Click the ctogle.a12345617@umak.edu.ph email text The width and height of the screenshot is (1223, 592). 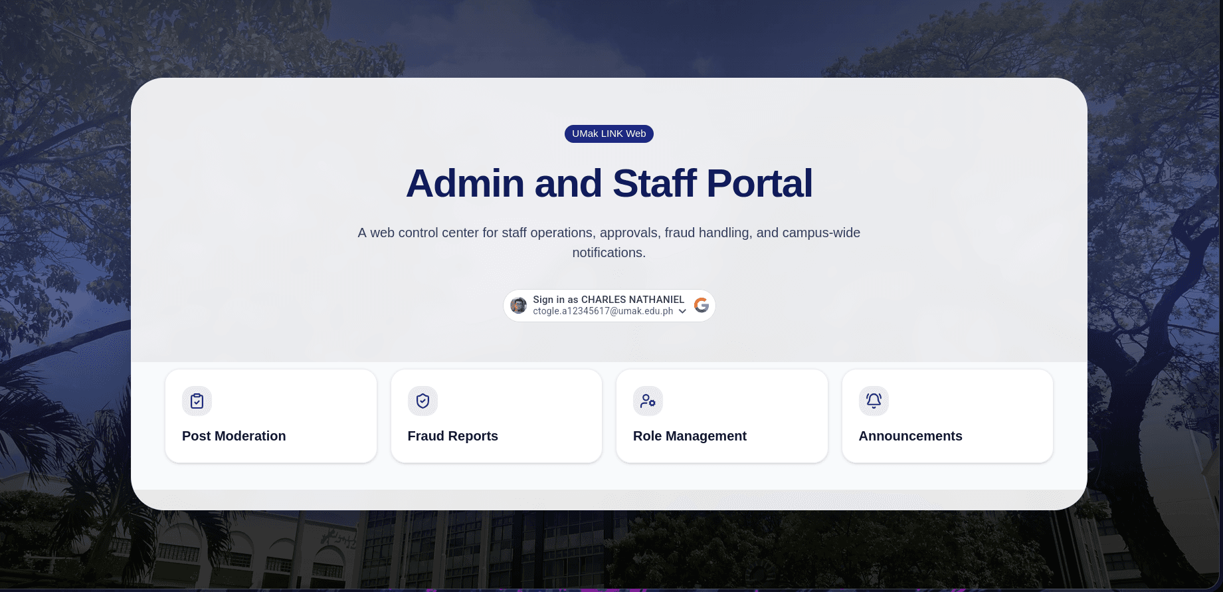[x=603, y=311]
